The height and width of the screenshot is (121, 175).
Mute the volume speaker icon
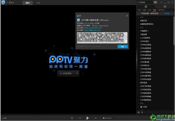pos(104,118)
